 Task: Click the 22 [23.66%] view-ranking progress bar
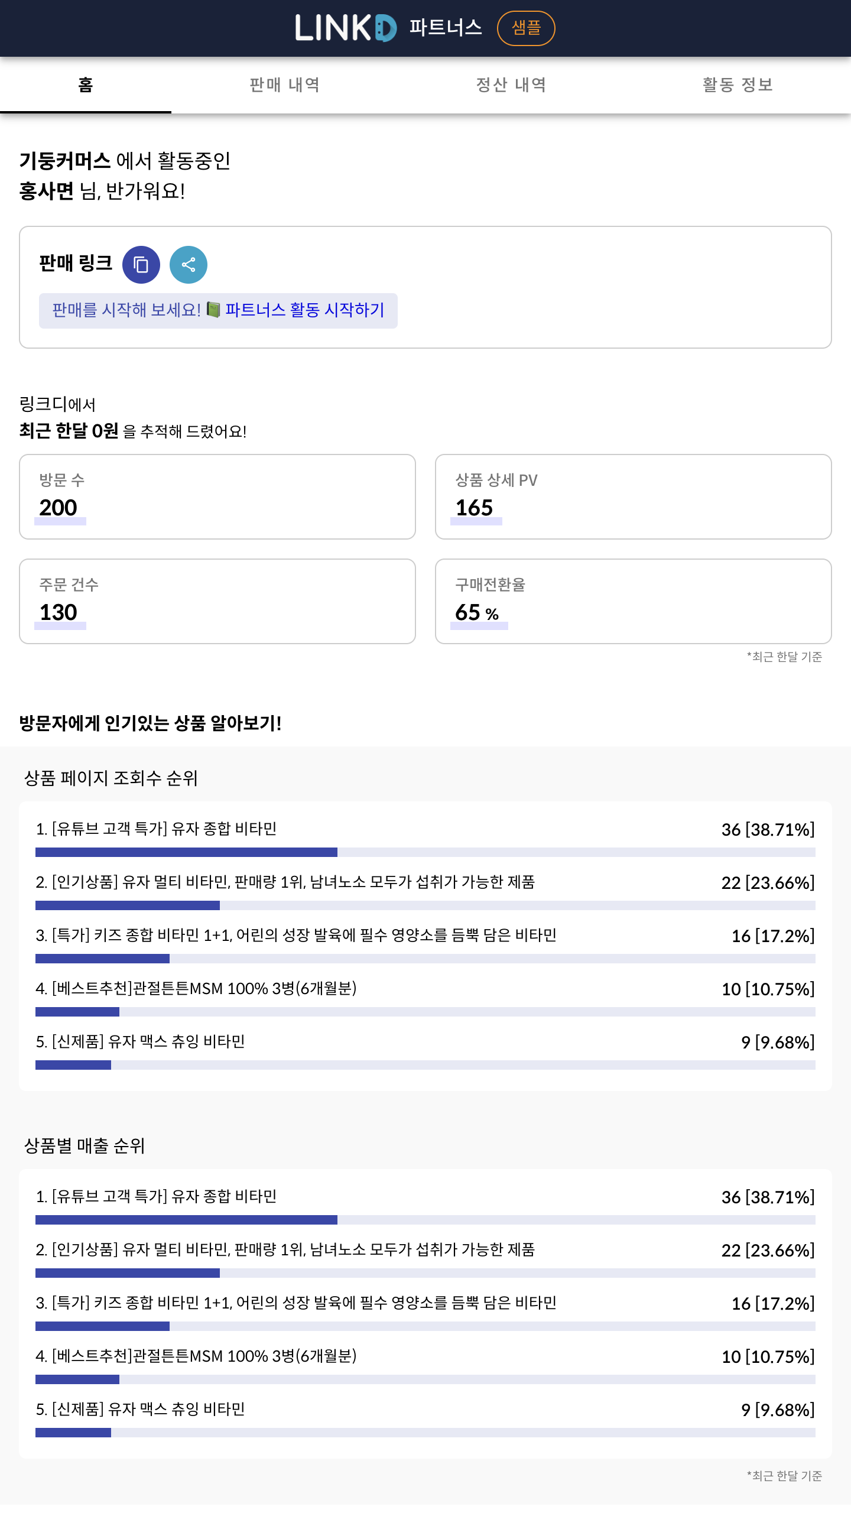[425, 905]
